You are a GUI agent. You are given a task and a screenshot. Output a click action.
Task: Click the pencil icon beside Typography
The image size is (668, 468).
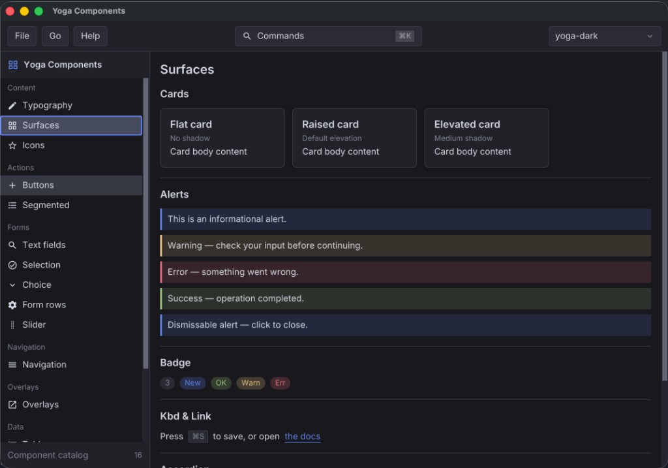pos(12,105)
